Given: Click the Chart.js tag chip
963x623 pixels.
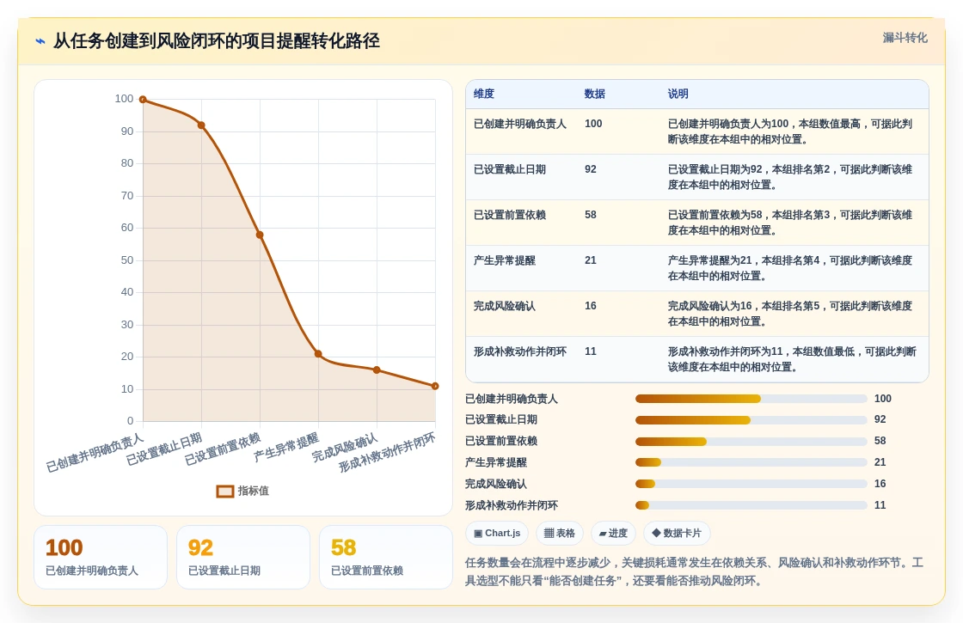Looking at the screenshot, I should 497,534.
